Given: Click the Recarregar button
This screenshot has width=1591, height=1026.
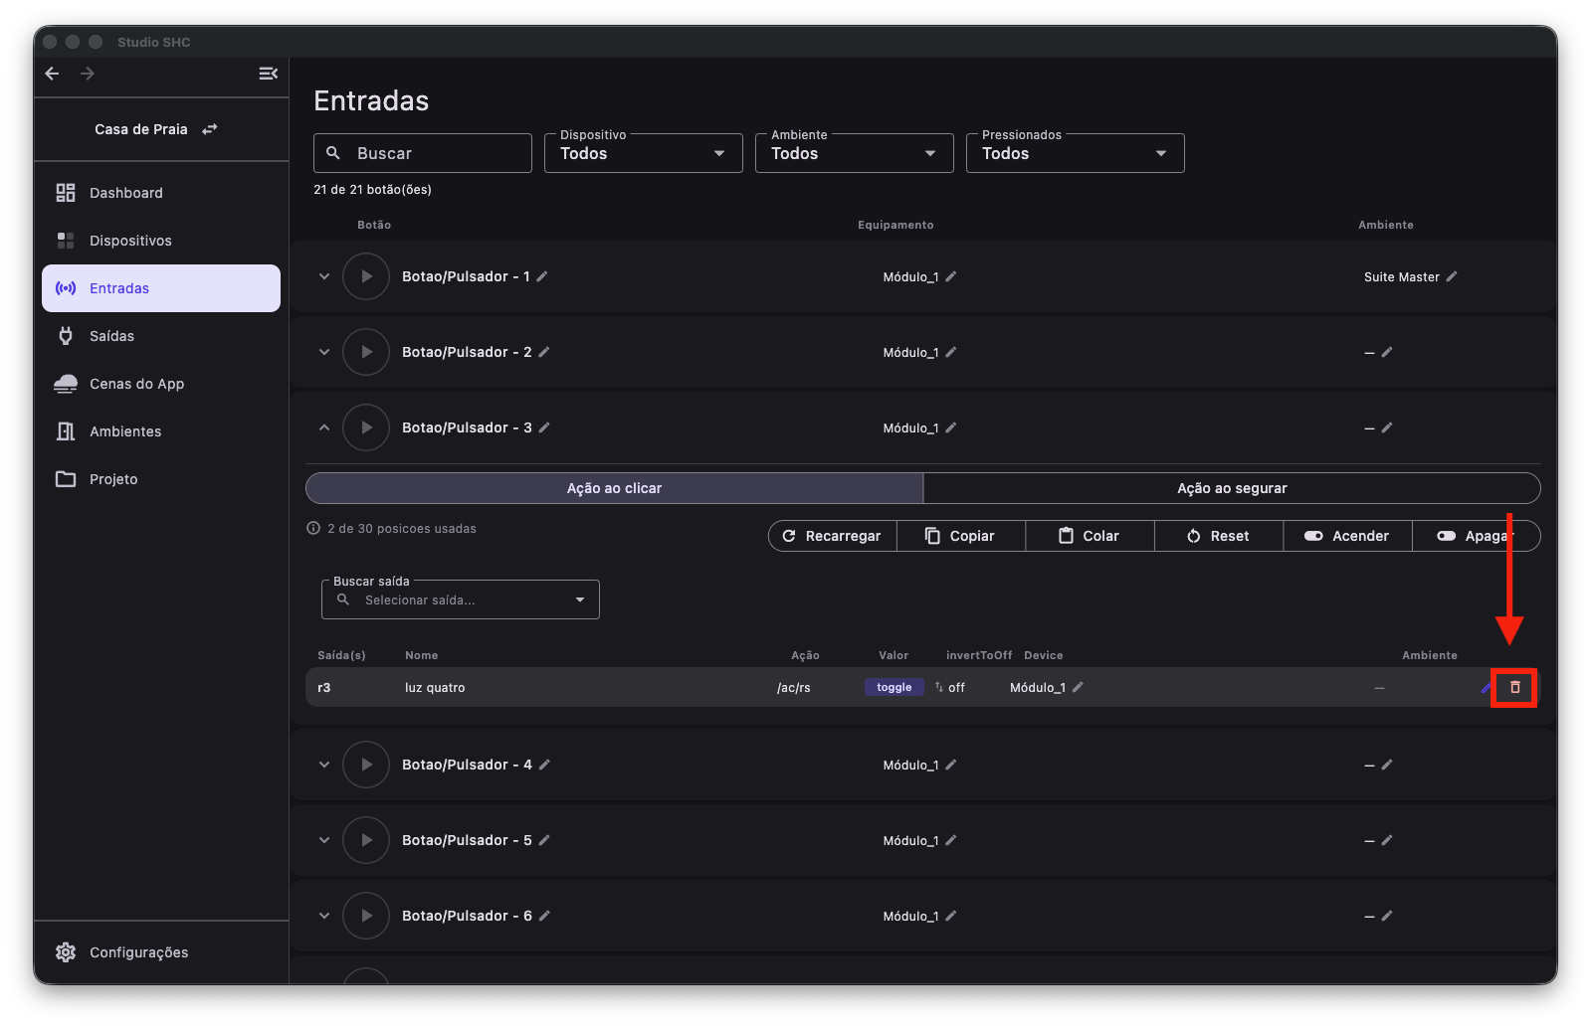Looking at the screenshot, I should tap(833, 536).
